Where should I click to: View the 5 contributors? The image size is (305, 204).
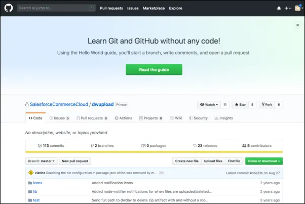coord(256,145)
